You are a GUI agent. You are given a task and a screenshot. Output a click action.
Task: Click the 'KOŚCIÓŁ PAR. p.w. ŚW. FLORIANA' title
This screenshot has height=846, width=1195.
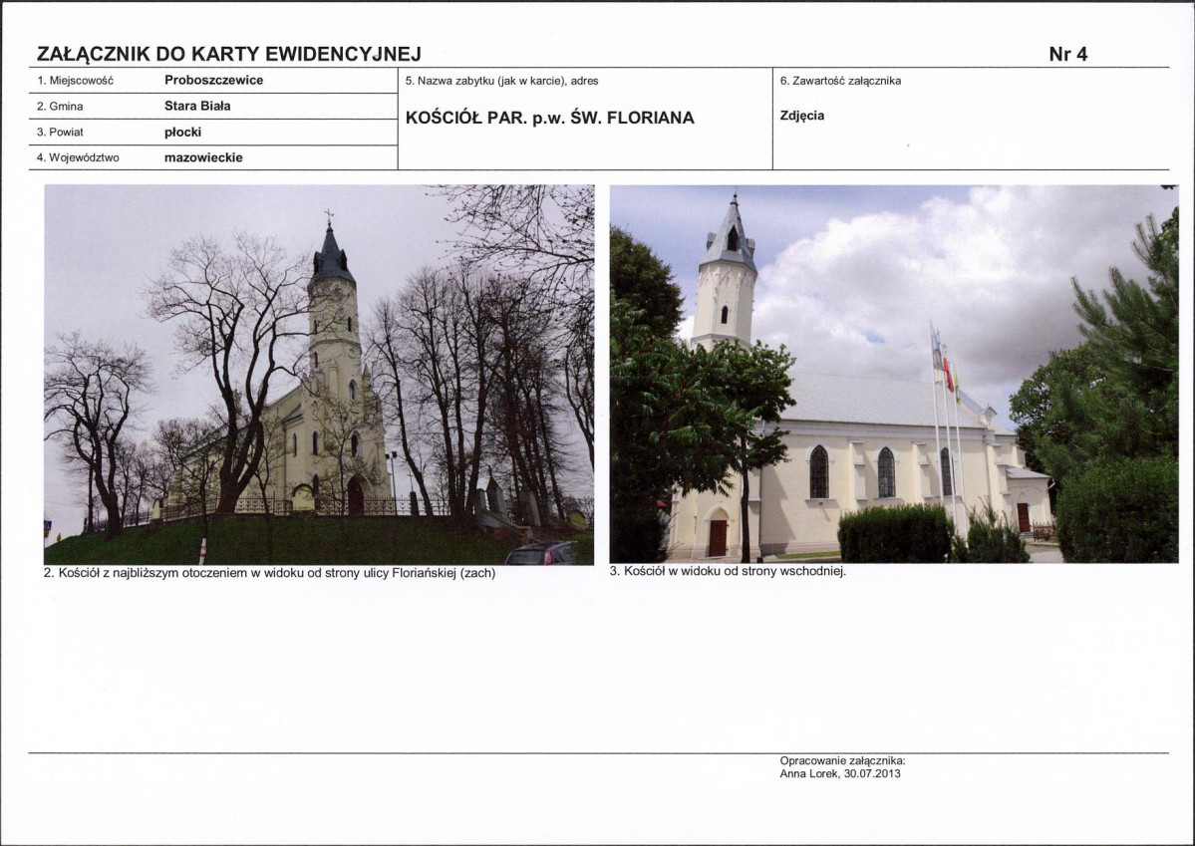550,119
